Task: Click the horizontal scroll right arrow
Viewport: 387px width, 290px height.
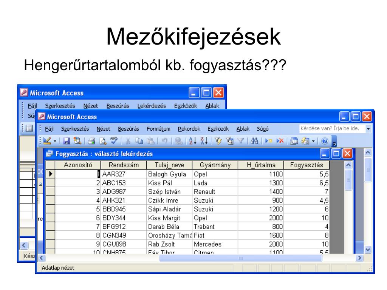Action: [359, 258]
